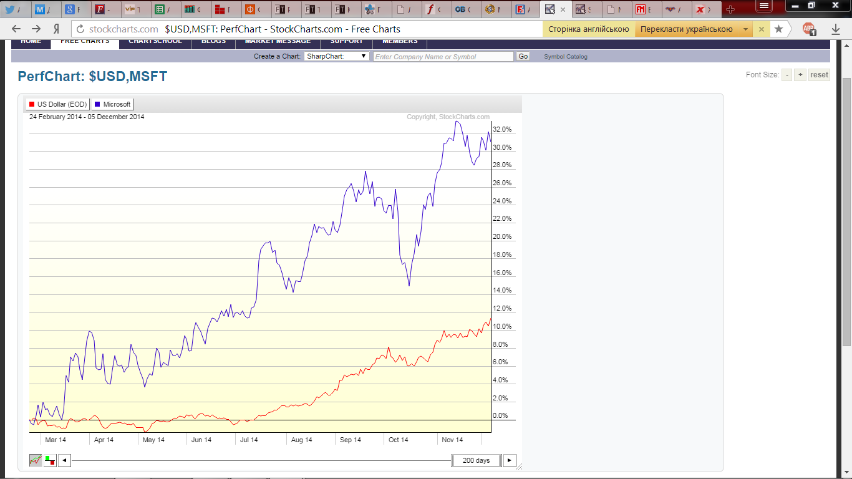Click the 10.0% axis label
Viewport: 852px width, 479px height.
tap(502, 327)
